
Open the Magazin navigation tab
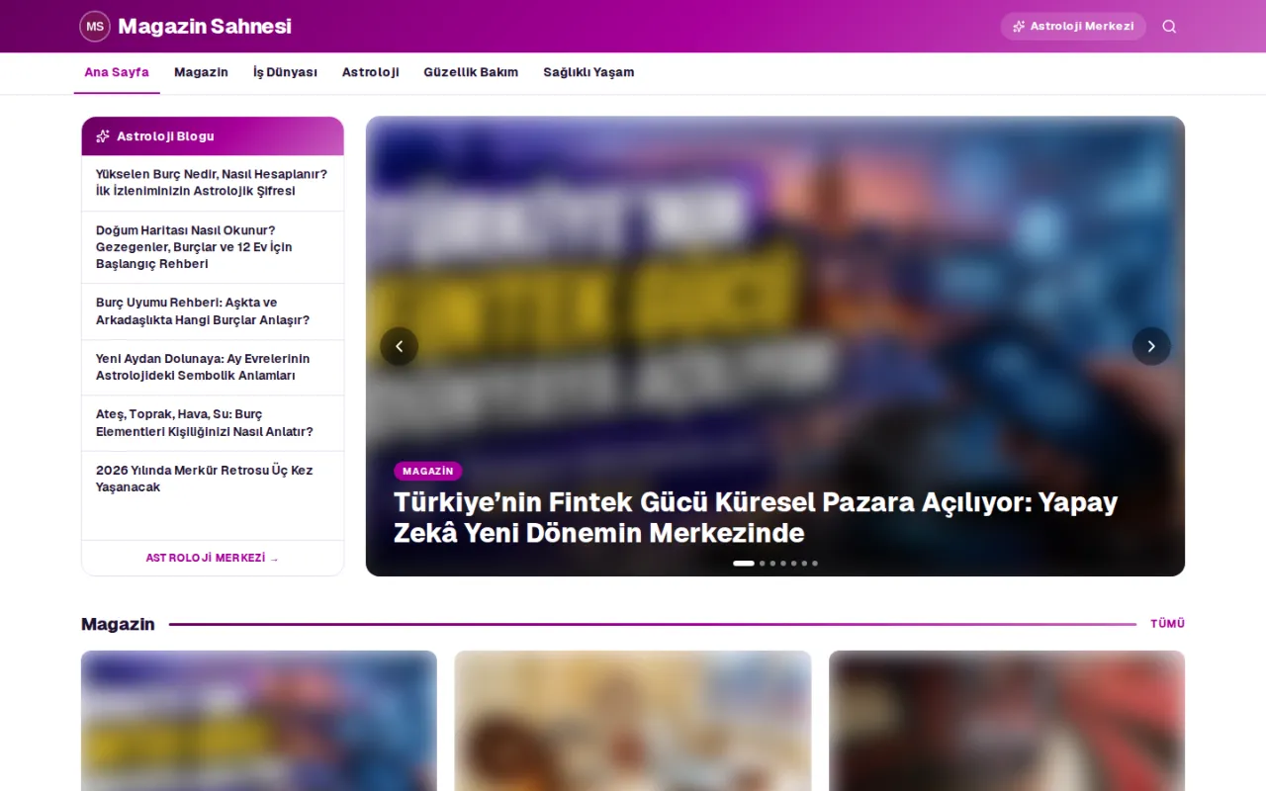[201, 72]
